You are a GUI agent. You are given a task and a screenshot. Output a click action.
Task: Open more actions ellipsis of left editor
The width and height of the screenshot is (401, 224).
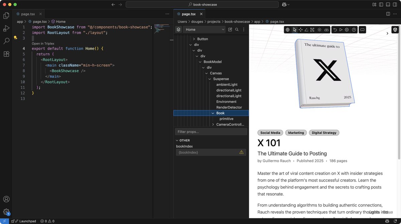pos(167,14)
